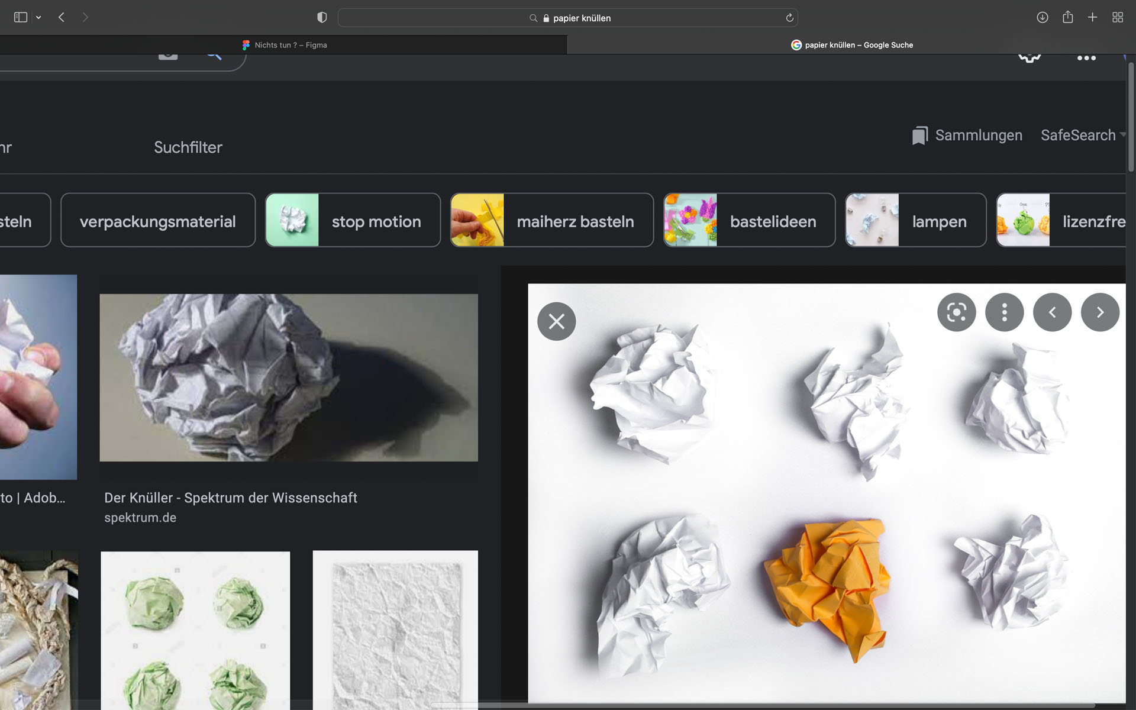Open the crumpled gray paper ball thumbnail
The height and width of the screenshot is (710, 1136).
[289, 377]
